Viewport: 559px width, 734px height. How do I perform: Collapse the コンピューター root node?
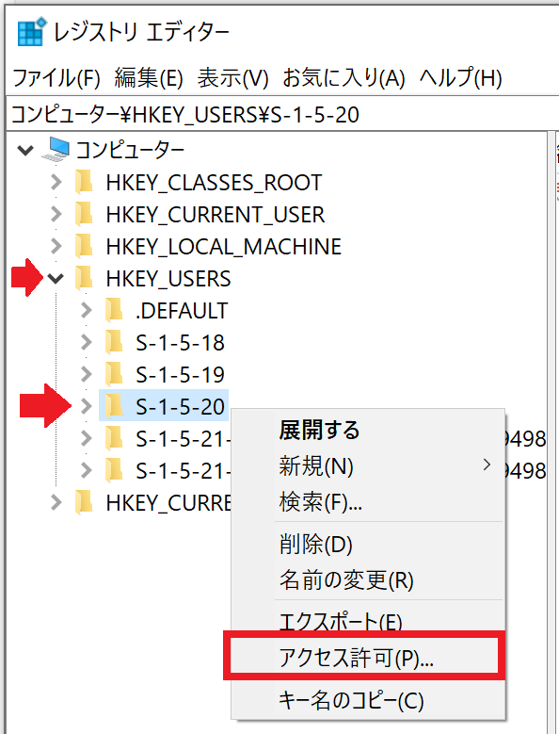(25, 150)
